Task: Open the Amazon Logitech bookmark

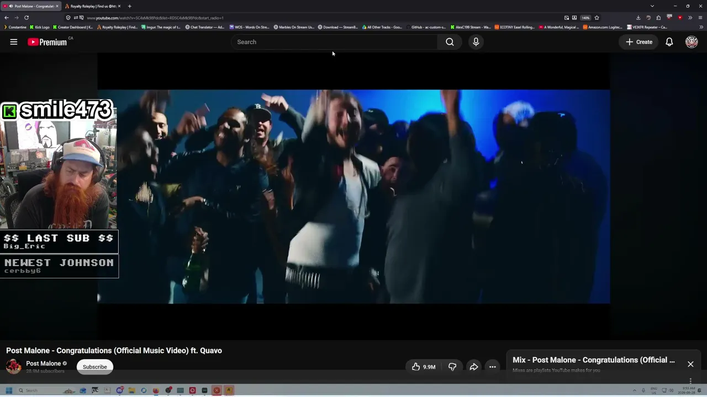Action: (x=603, y=27)
